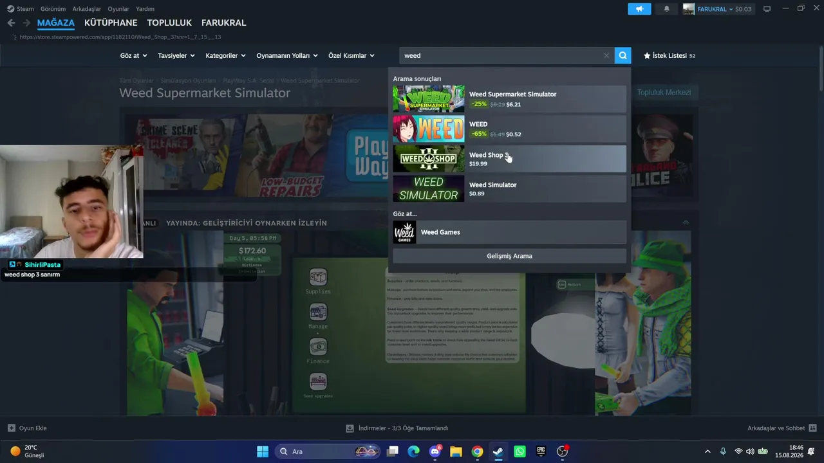
Task: Open the Arkadaşlar menu
Action: (87, 9)
